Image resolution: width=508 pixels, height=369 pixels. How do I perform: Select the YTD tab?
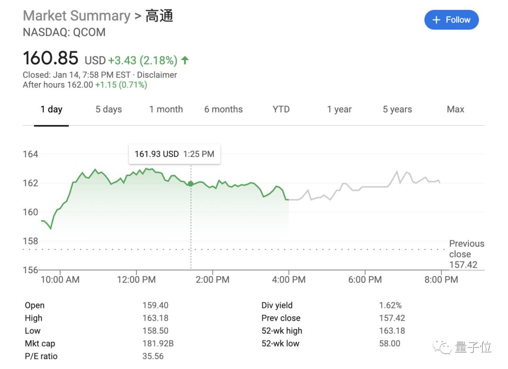(281, 109)
